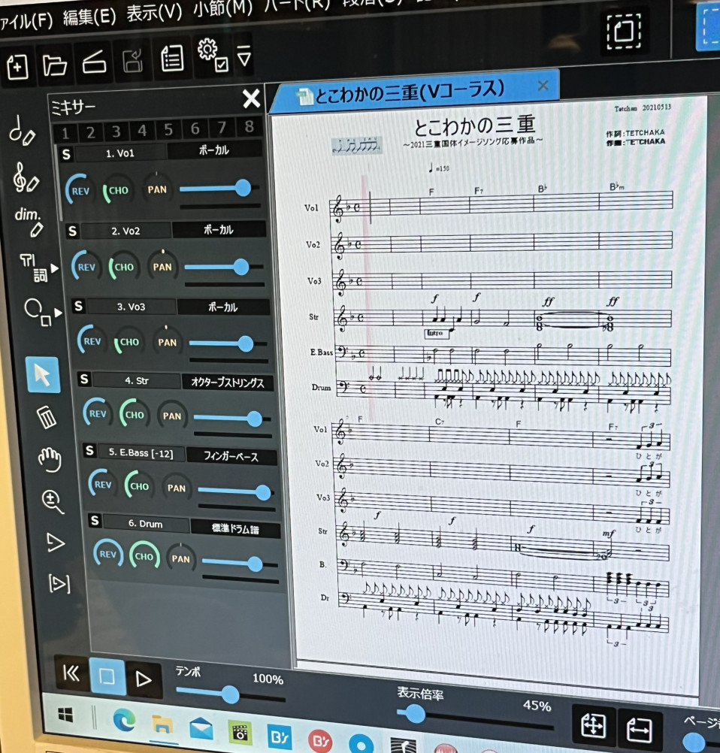Switch to mixer page 1
Viewport: 720px width, 753px height.
65,133
